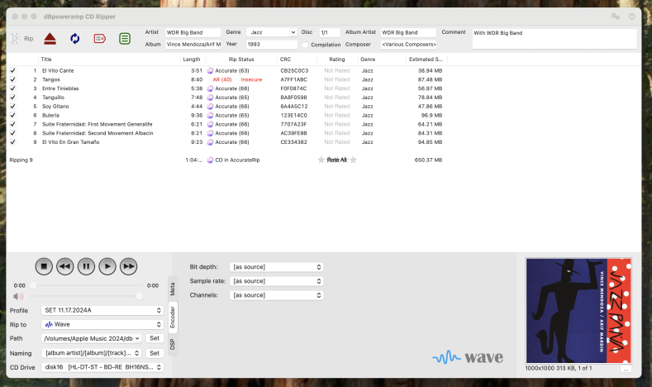Screen dimensions: 652x387
Task: Open the green list options icon
Action: (125, 39)
